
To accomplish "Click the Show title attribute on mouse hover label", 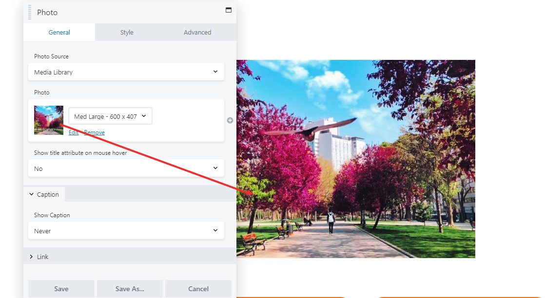I will pyautogui.click(x=80, y=153).
